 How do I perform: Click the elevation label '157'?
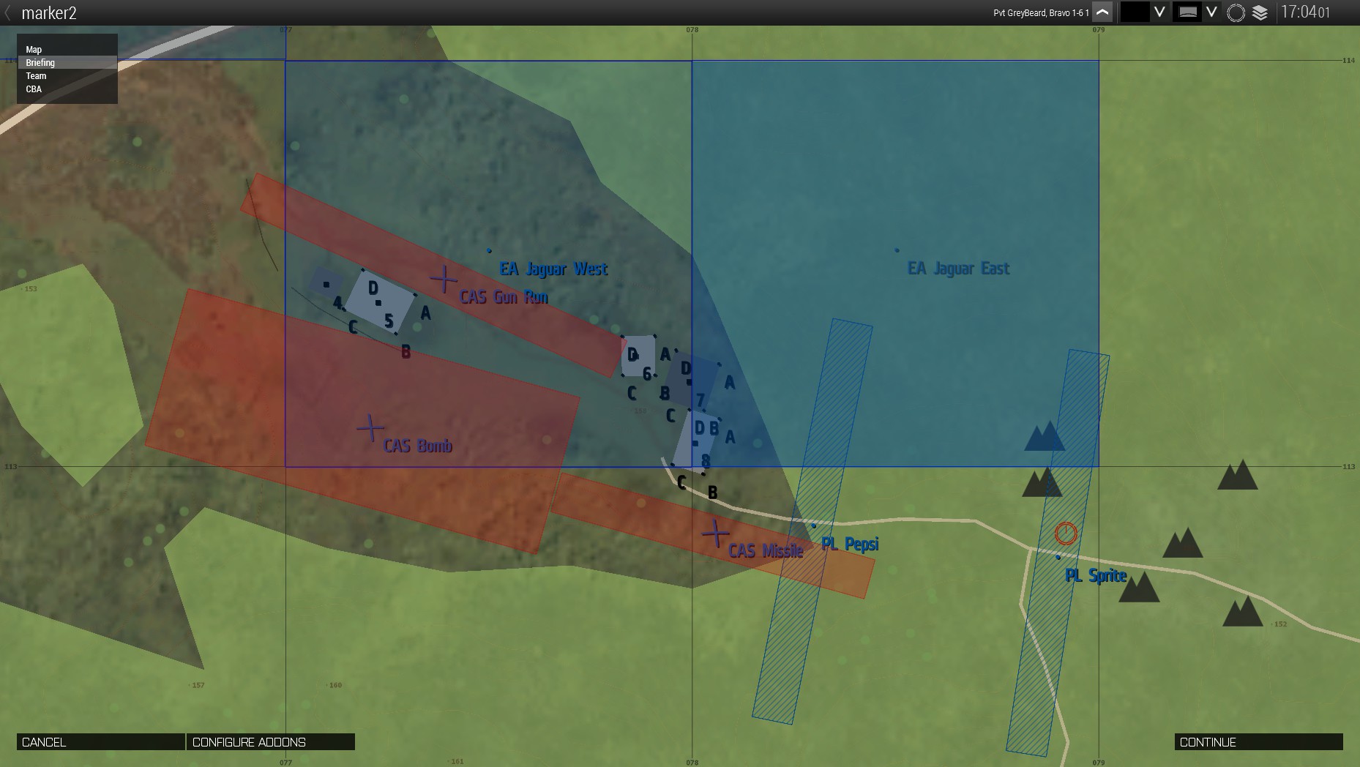click(198, 685)
